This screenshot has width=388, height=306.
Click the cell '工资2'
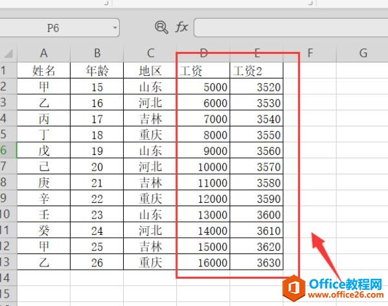pos(257,70)
